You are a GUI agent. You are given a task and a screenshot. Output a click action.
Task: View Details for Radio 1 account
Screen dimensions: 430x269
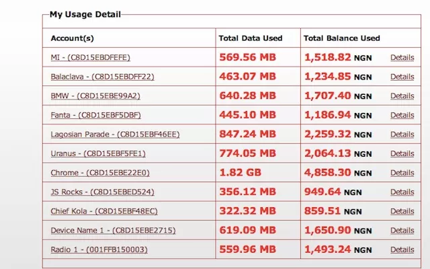pos(402,250)
